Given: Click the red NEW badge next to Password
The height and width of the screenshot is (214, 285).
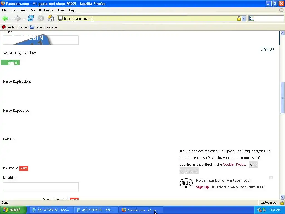Looking at the screenshot, I should [24, 168].
